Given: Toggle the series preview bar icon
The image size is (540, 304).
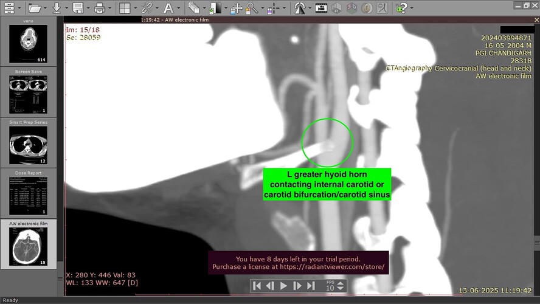Looking at the screenshot, I should pyautogui.click(x=9, y=7).
